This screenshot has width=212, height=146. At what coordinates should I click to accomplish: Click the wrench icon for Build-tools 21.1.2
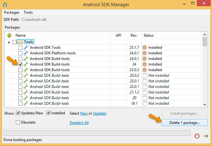coord(26,92)
